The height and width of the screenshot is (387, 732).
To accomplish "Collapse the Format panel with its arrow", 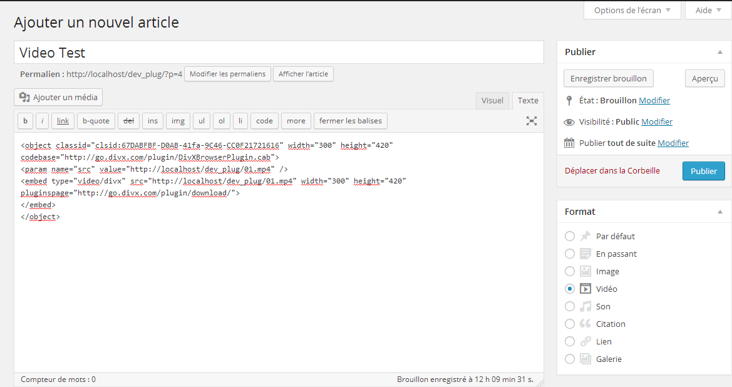I will tap(720, 212).
